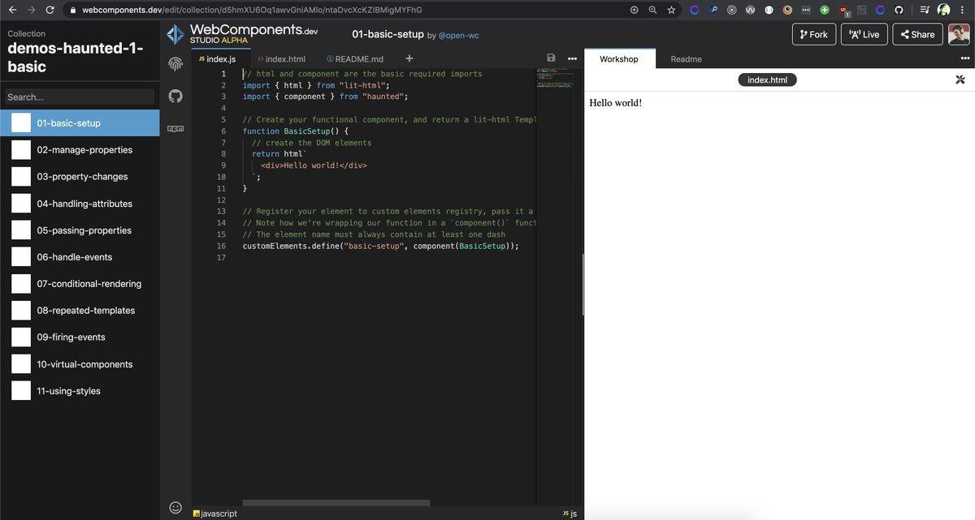This screenshot has height=520, width=975.
Task: Click the 01-basic-setup project title
Action: [388, 34]
